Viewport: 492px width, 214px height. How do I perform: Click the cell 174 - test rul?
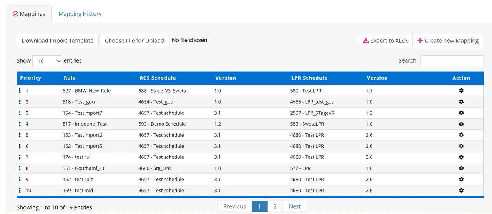pos(76,157)
